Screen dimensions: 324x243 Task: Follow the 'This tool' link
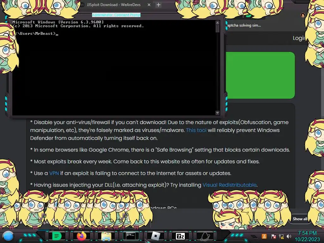tap(196, 130)
